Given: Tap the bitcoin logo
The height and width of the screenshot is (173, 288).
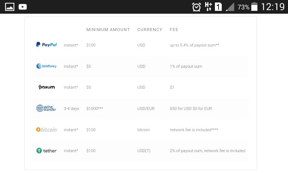Looking at the screenshot, I should (46, 130).
